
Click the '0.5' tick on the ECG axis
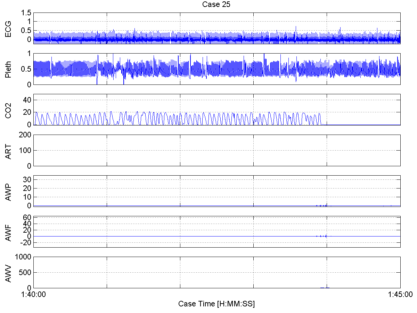[27, 31]
